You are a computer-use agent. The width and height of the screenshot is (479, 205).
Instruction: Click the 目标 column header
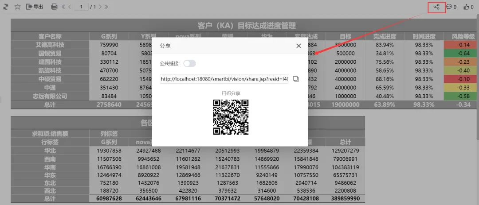point(345,36)
